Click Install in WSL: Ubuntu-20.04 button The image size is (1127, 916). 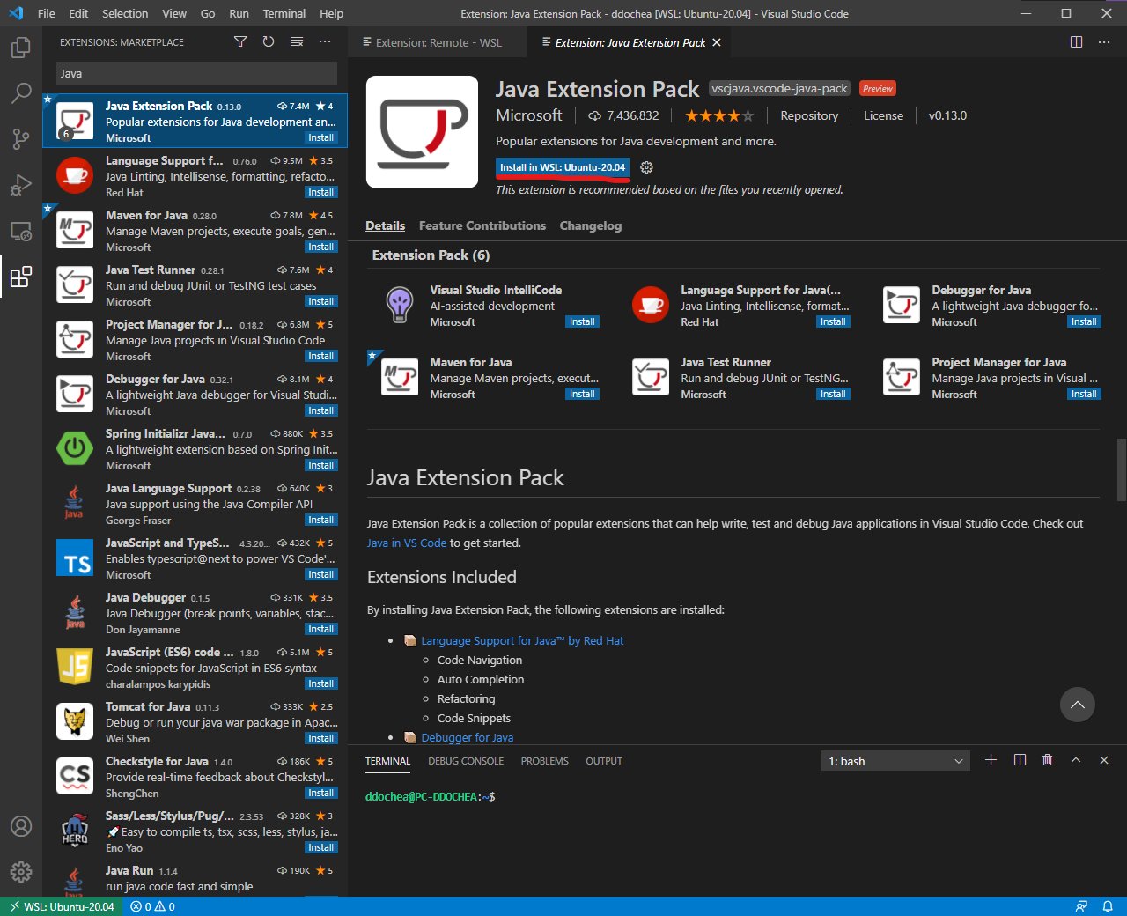point(563,167)
